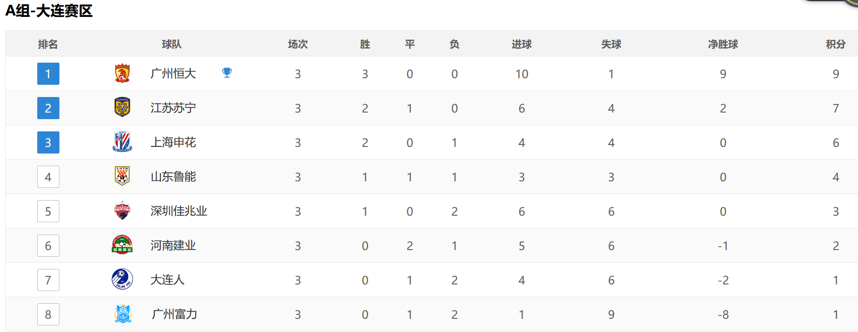Click the 积分 column header
The image size is (858, 332).
tap(835, 44)
